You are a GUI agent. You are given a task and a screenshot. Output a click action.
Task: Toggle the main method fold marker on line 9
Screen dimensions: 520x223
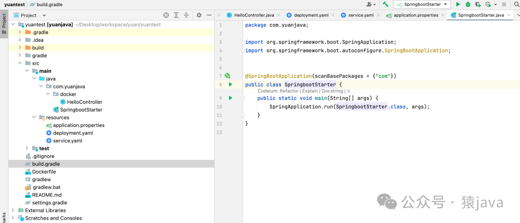click(243, 98)
